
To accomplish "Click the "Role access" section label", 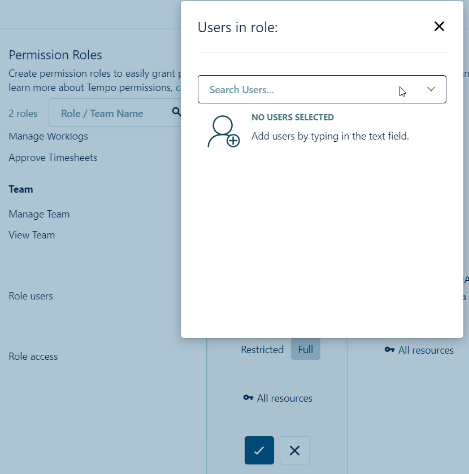I will 33,356.
